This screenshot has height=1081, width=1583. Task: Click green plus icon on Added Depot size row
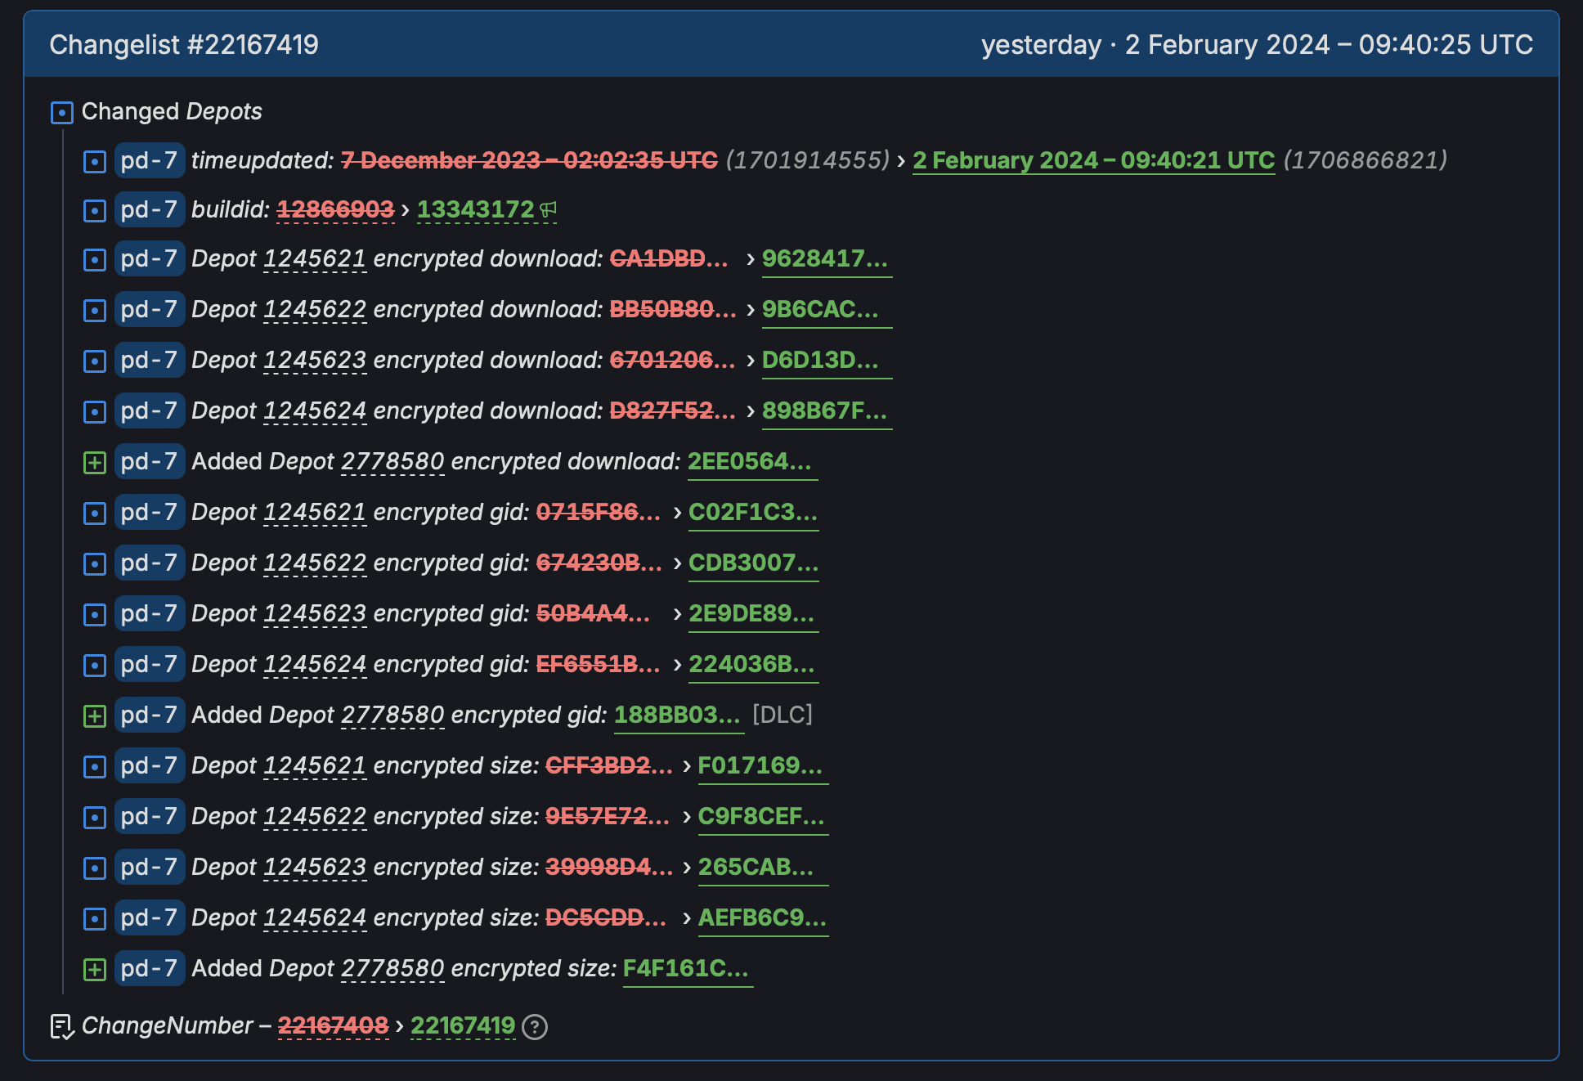click(95, 970)
